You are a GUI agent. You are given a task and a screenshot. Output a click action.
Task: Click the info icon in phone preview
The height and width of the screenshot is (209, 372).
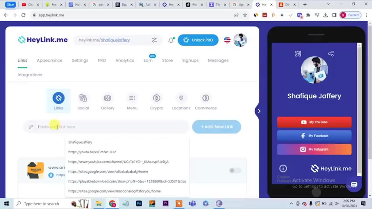point(283,168)
